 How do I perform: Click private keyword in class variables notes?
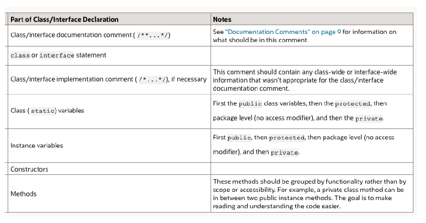click(x=369, y=119)
